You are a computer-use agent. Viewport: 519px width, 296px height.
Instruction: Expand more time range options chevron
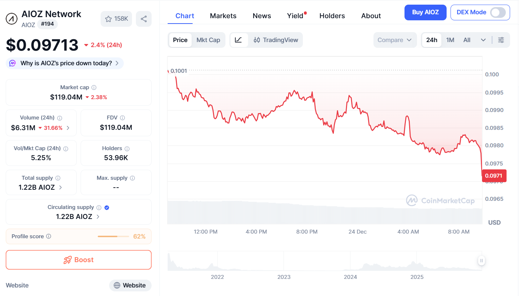(x=483, y=40)
